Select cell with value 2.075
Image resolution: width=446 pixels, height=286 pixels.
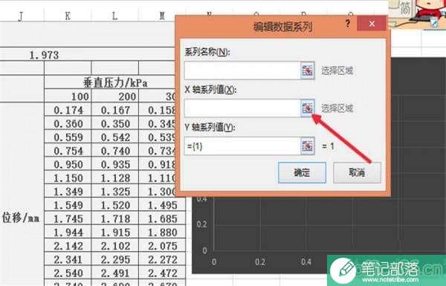click(x=162, y=246)
